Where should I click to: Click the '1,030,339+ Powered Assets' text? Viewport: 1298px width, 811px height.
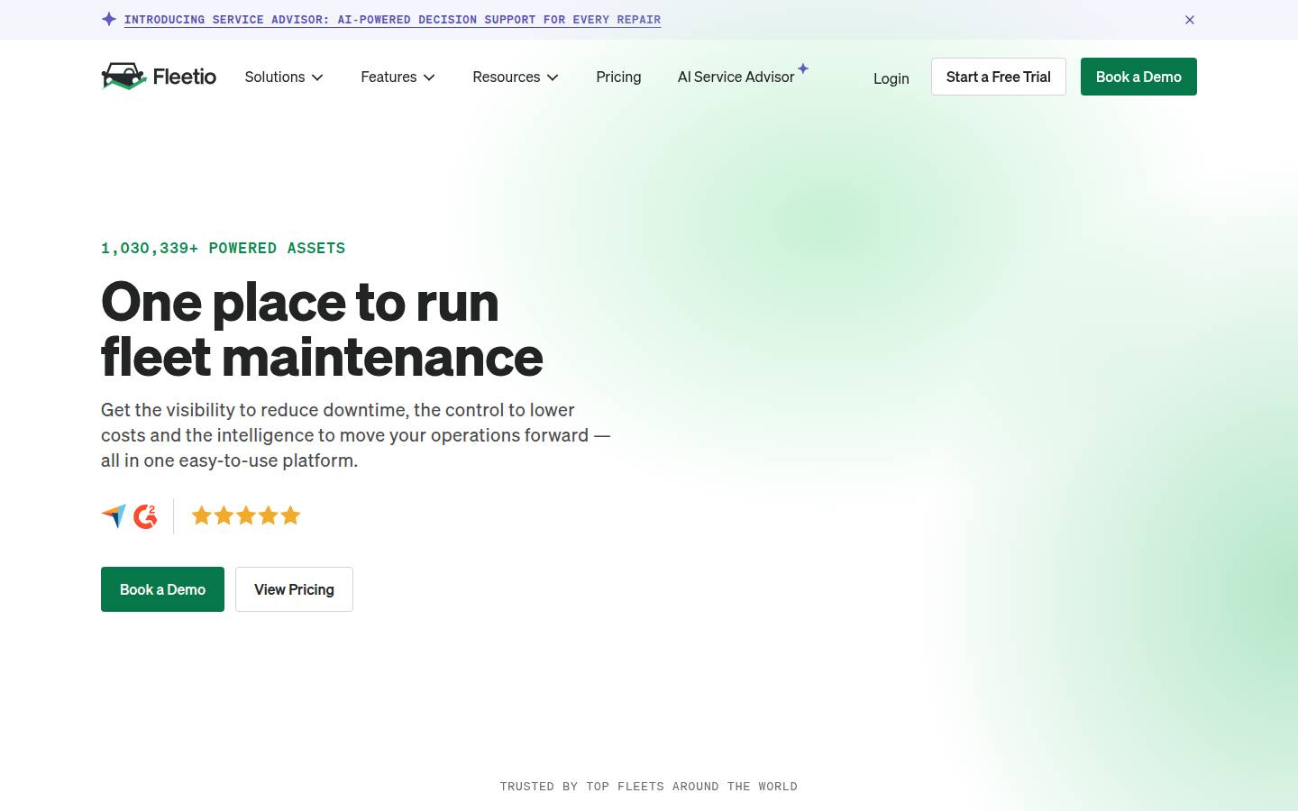pyautogui.click(x=223, y=248)
